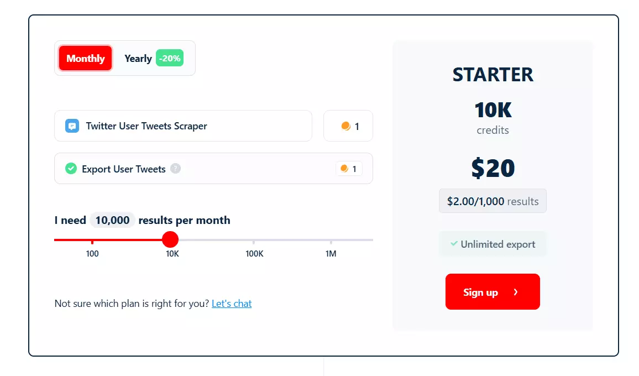Image resolution: width=639 pixels, height=376 pixels.
Task: Click the Sign up button
Action: point(493,292)
